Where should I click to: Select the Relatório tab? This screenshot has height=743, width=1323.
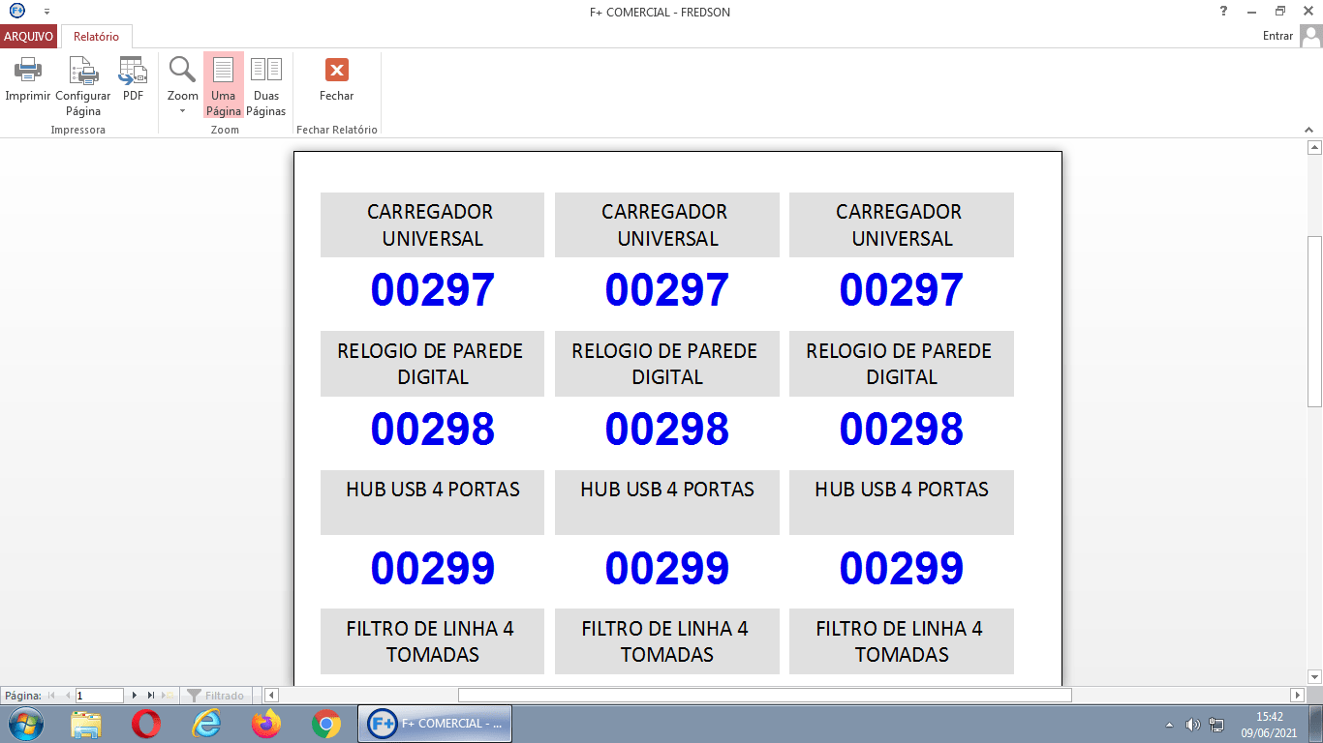(x=96, y=37)
